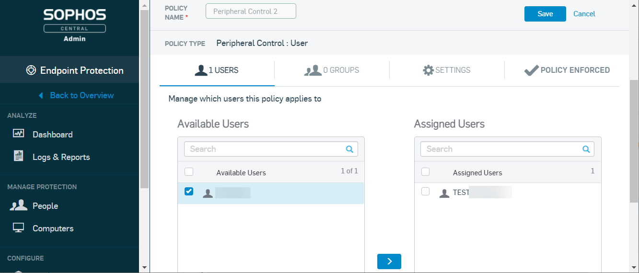Click the Endpoint Protection shield icon

31,70
